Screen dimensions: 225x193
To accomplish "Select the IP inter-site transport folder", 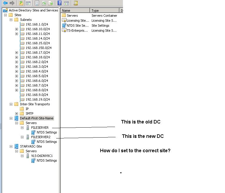I will (27, 109).
